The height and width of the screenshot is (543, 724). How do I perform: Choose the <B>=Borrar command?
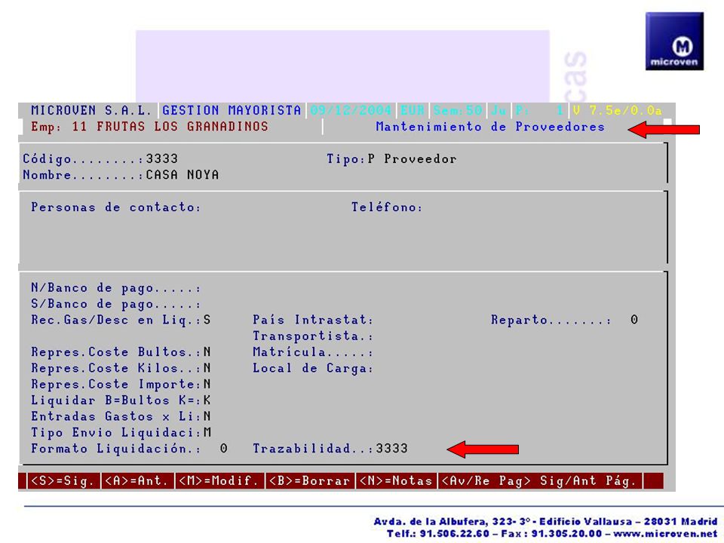(x=309, y=480)
